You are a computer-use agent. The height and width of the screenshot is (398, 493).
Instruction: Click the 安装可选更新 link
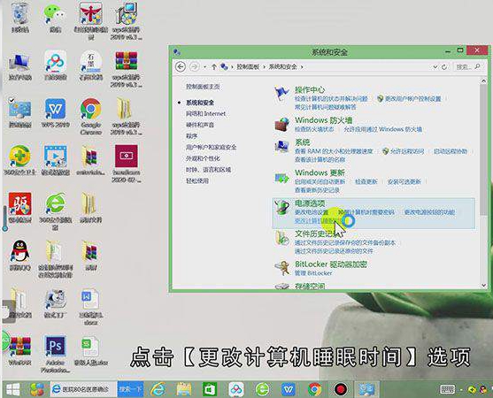click(404, 181)
